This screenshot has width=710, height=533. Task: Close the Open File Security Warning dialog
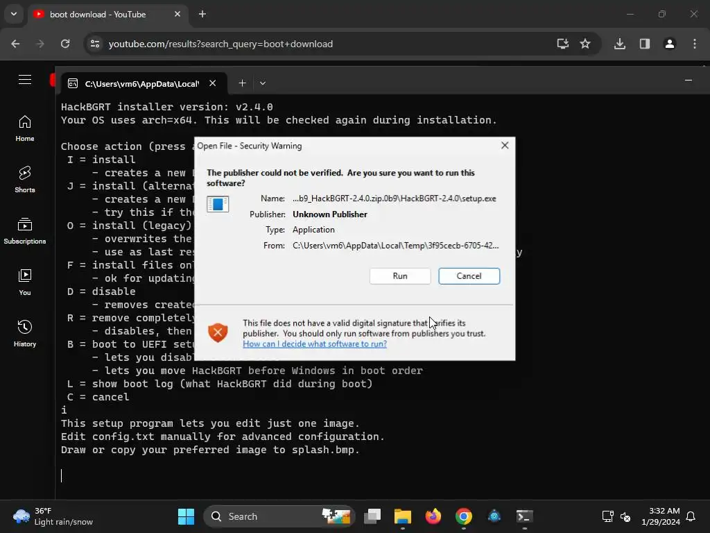click(505, 146)
